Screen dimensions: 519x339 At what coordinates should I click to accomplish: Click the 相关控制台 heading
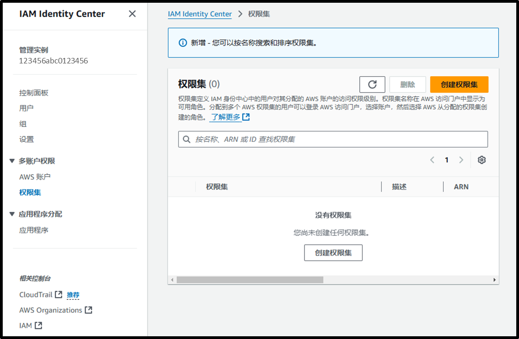pyautogui.click(x=35, y=278)
